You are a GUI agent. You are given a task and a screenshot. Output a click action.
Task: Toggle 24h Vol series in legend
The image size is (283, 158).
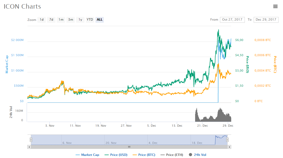tap(197, 155)
